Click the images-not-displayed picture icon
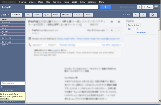161x105 pixels. click(x=30, y=39)
